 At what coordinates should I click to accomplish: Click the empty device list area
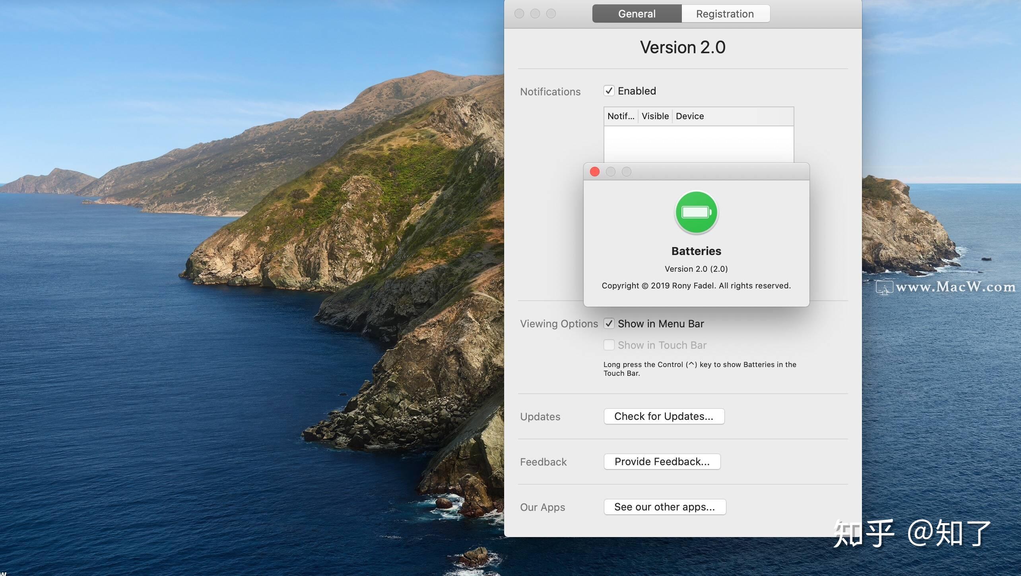pyautogui.click(x=699, y=144)
